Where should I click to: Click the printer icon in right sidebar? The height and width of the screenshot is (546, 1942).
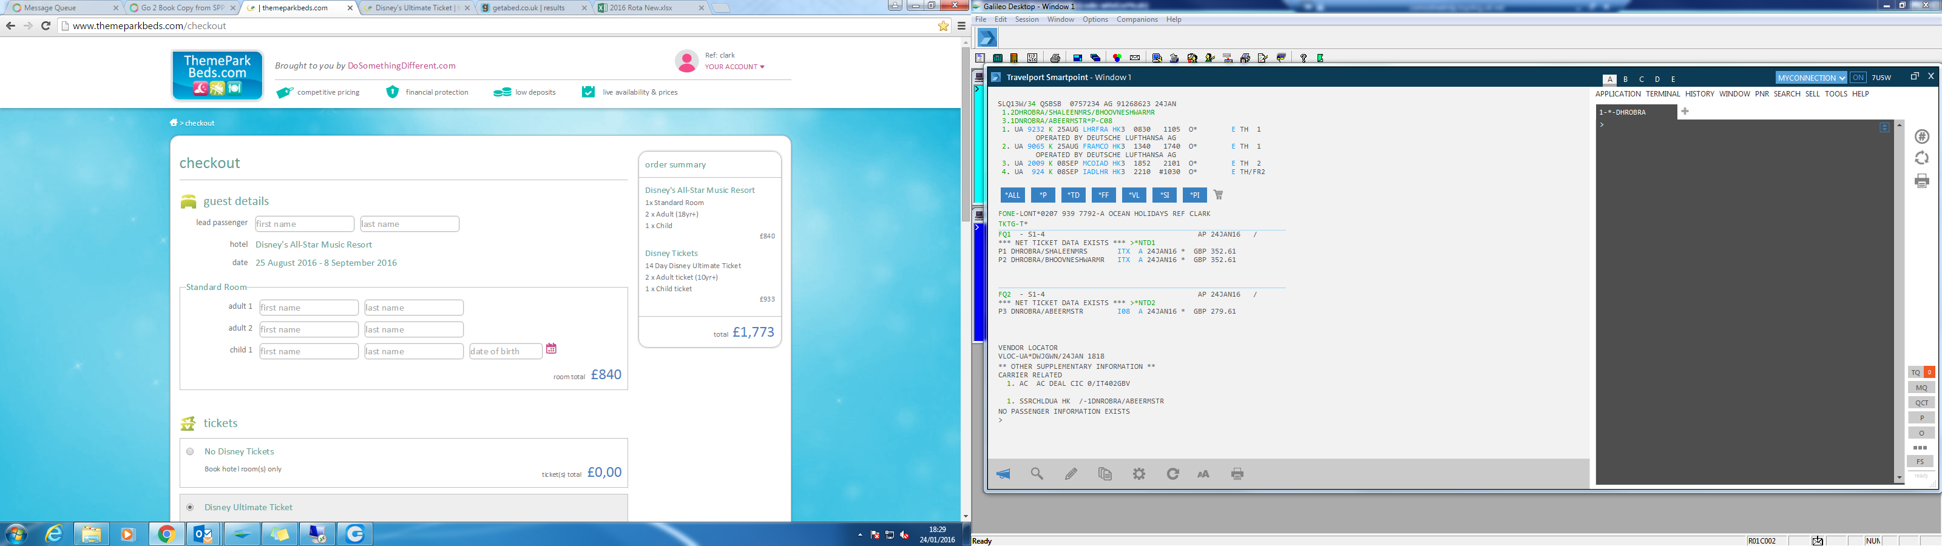1921,180
